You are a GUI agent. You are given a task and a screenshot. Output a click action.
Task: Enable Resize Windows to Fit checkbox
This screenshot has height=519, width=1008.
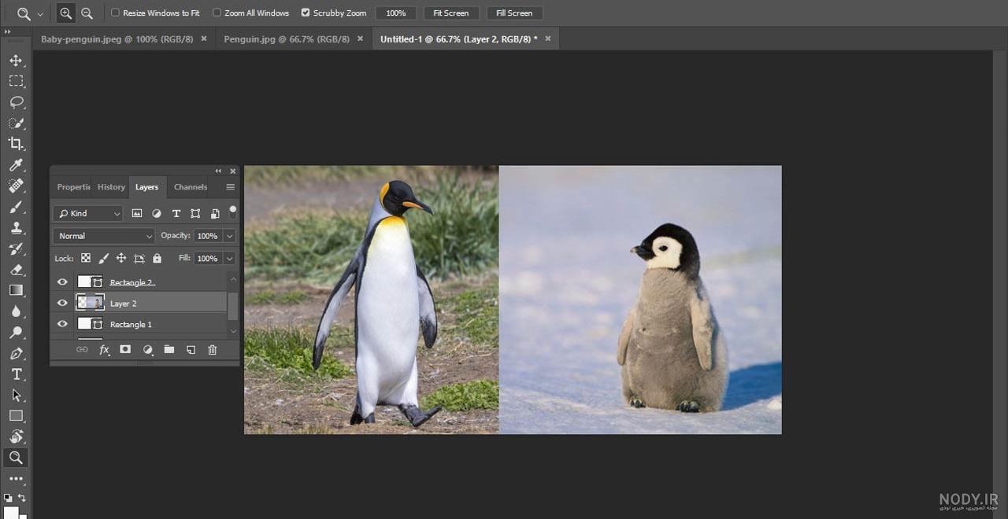[115, 13]
